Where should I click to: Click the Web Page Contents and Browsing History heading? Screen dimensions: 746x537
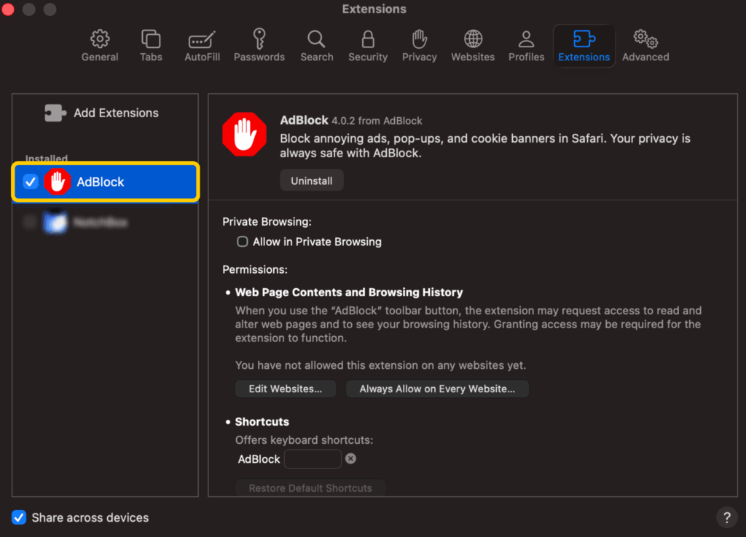(349, 293)
